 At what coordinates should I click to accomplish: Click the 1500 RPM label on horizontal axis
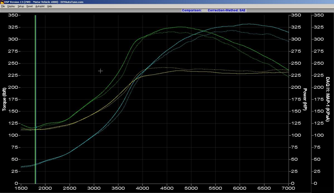pos(21,188)
